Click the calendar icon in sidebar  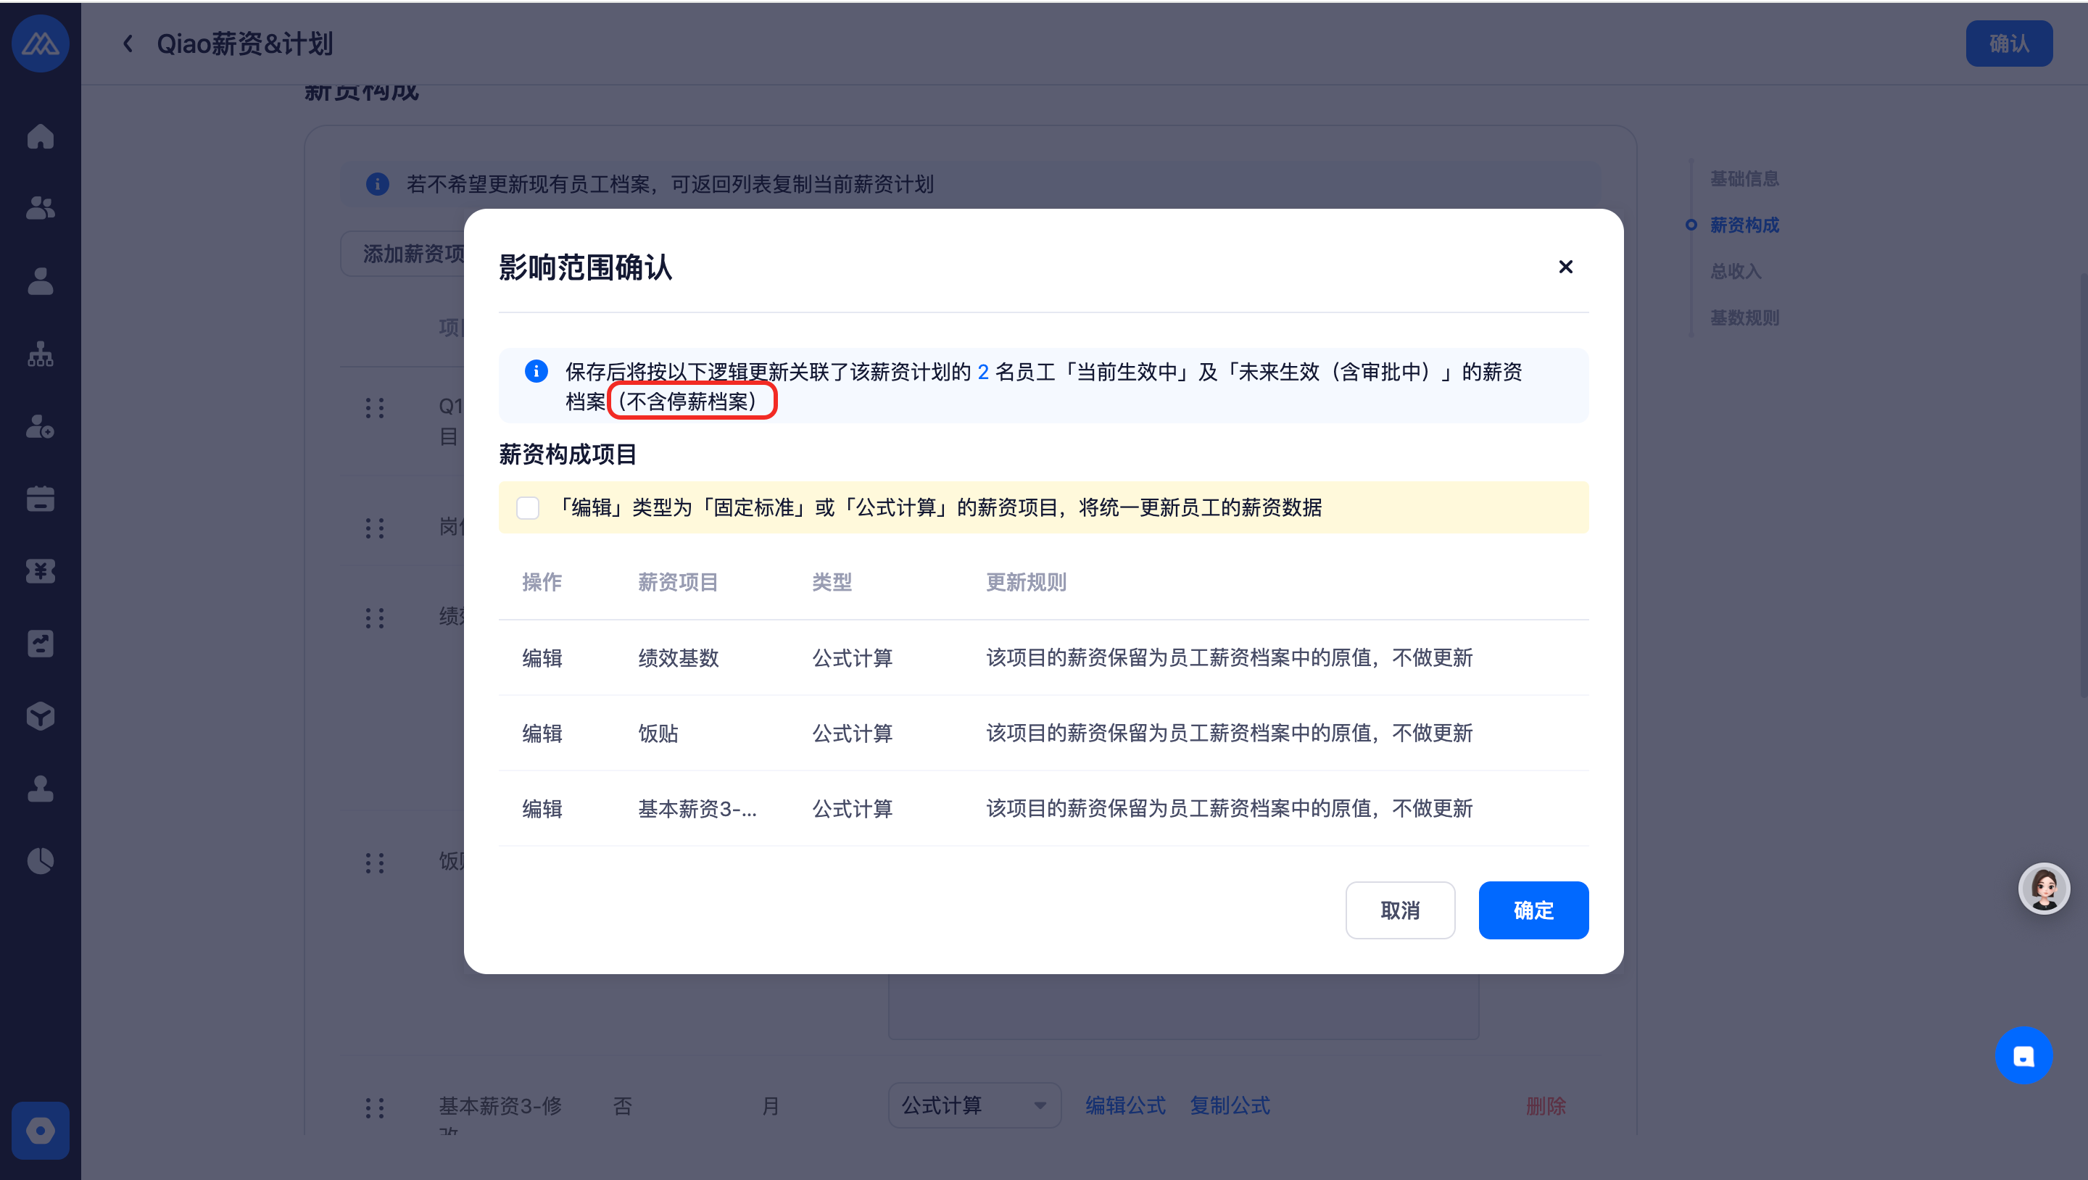point(40,499)
